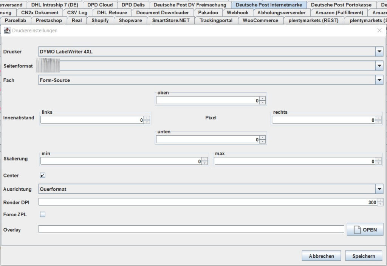This screenshot has height=266, width=387.
Task: Open Deutsche Post DV Freimachung tab
Action: point(190,5)
